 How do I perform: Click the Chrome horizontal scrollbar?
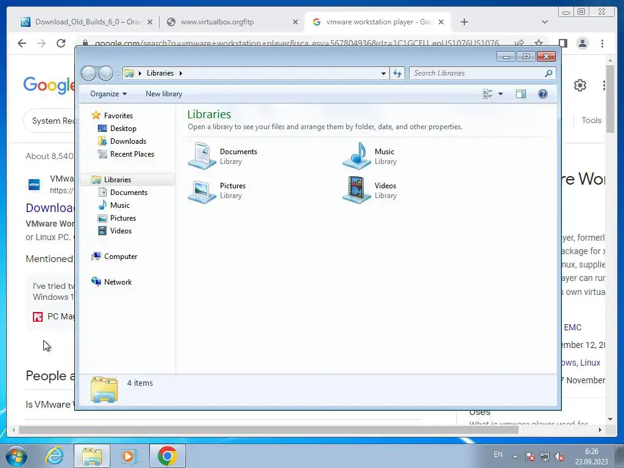pos(268,430)
